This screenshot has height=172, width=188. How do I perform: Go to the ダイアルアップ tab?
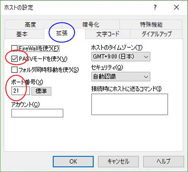156,34
